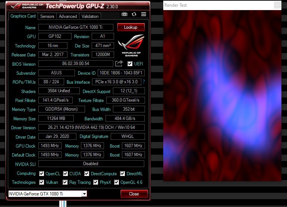Viewport: 287px width, 207px height.
Task: Click the Pixel Fillrate field 141.4 GPixel/s
Action: [56, 100]
